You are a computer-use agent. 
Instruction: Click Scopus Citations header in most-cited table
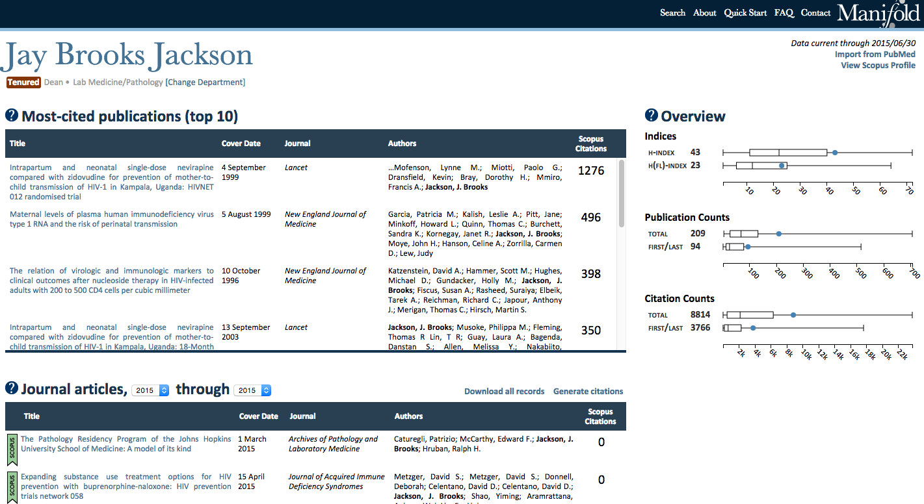point(591,144)
